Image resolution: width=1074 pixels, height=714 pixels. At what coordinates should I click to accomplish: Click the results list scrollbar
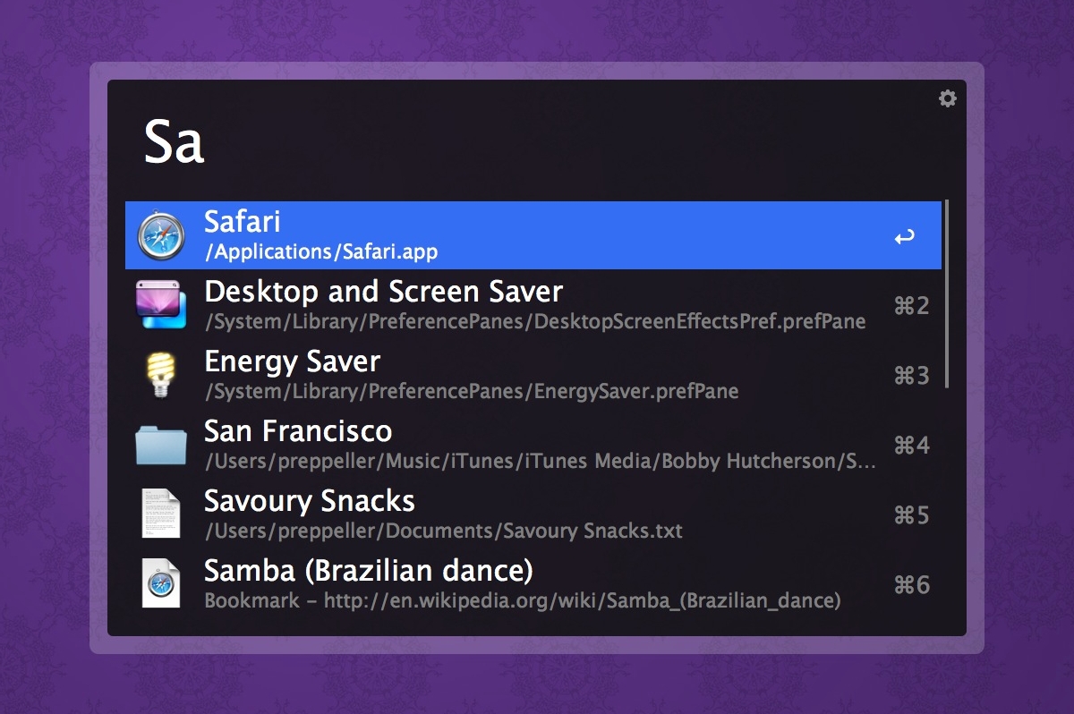pyautogui.click(x=947, y=293)
